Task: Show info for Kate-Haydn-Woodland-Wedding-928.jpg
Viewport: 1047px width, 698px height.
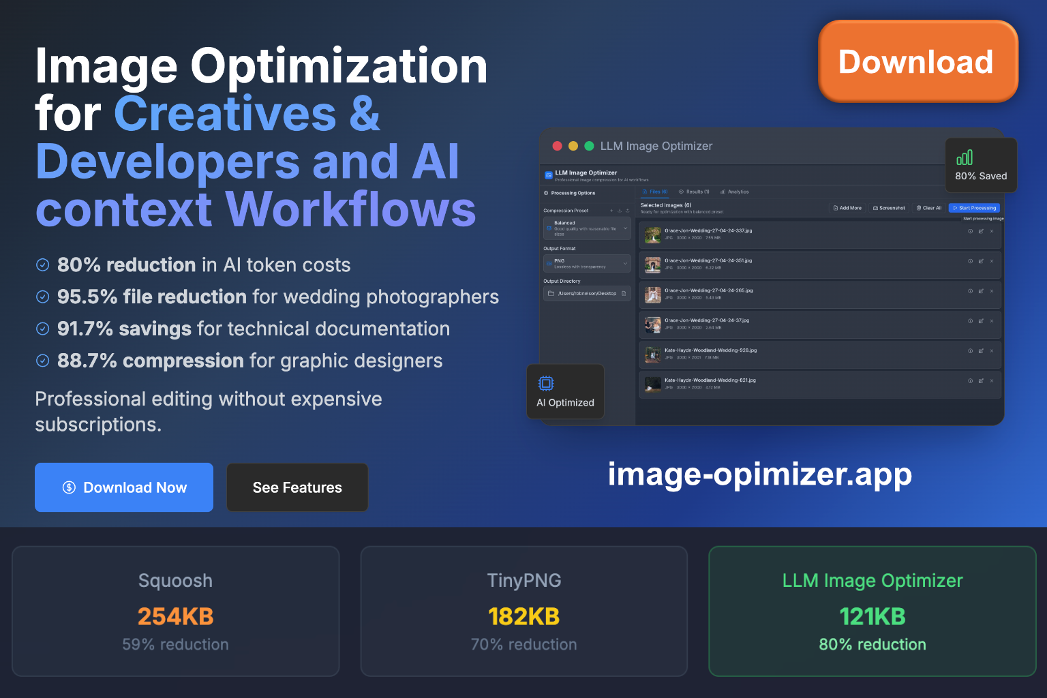Action: 971,351
